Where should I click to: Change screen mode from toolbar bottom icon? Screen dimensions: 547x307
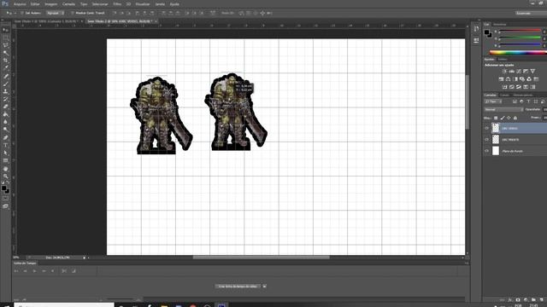point(6,206)
